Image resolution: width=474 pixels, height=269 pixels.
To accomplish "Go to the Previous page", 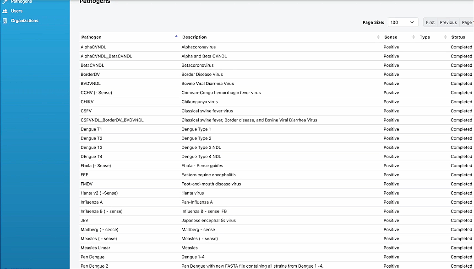I will pyautogui.click(x=448, y=22).
